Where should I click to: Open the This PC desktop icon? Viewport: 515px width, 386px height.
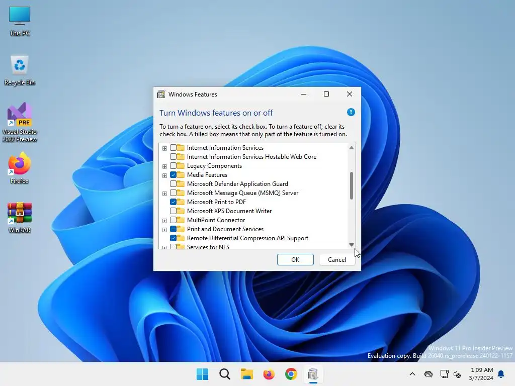[x=20, y=21]
